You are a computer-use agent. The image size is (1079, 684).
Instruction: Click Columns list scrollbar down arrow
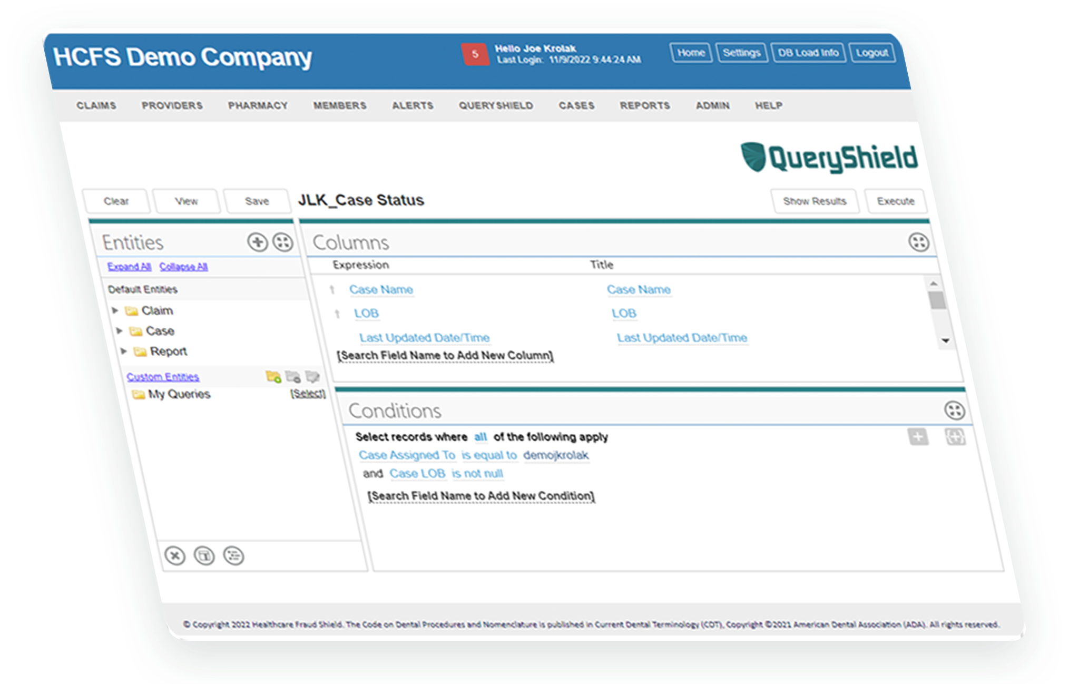(x=945, y=340)
